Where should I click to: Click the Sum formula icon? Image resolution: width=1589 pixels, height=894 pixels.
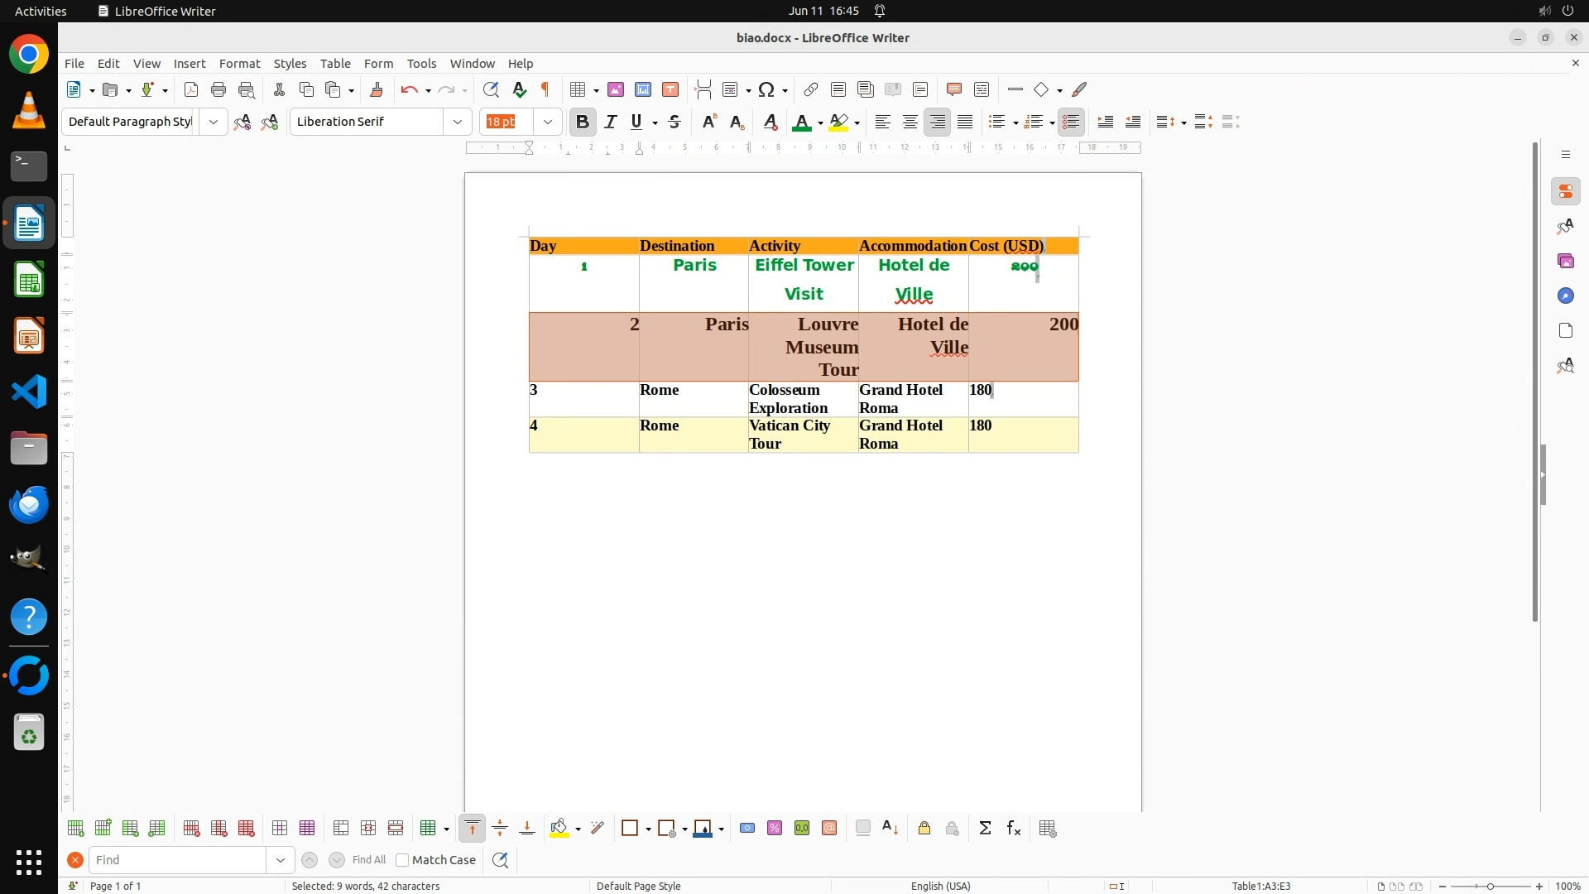coord(985,829)
